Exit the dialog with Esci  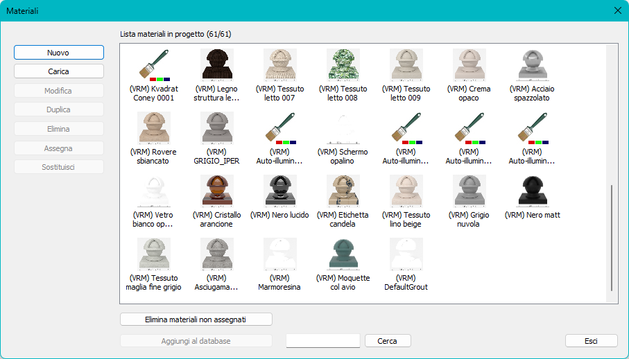coord(592,341)
